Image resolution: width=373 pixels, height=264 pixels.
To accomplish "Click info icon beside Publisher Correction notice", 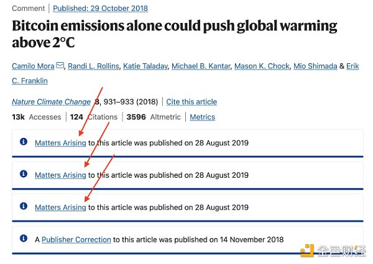I will (x=24, y=239).
